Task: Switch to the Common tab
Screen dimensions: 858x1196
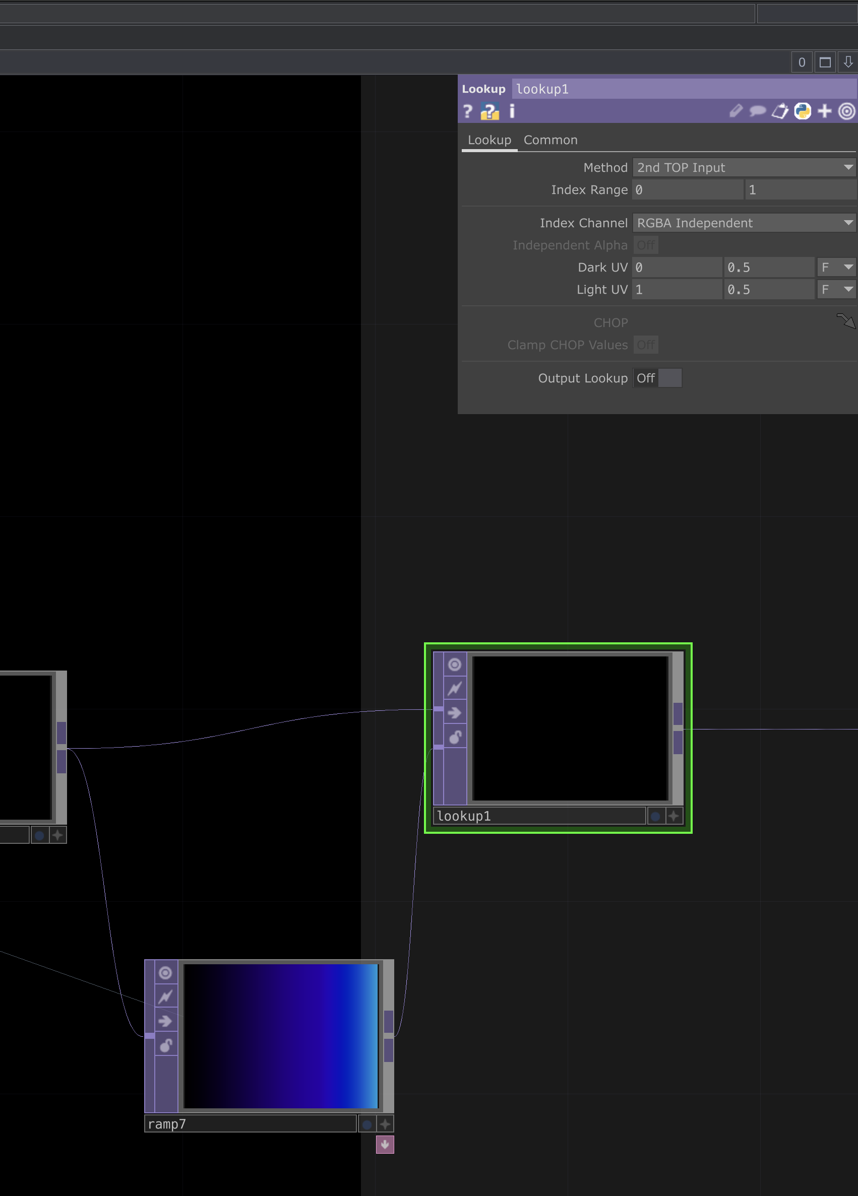Action: [550, 140]
